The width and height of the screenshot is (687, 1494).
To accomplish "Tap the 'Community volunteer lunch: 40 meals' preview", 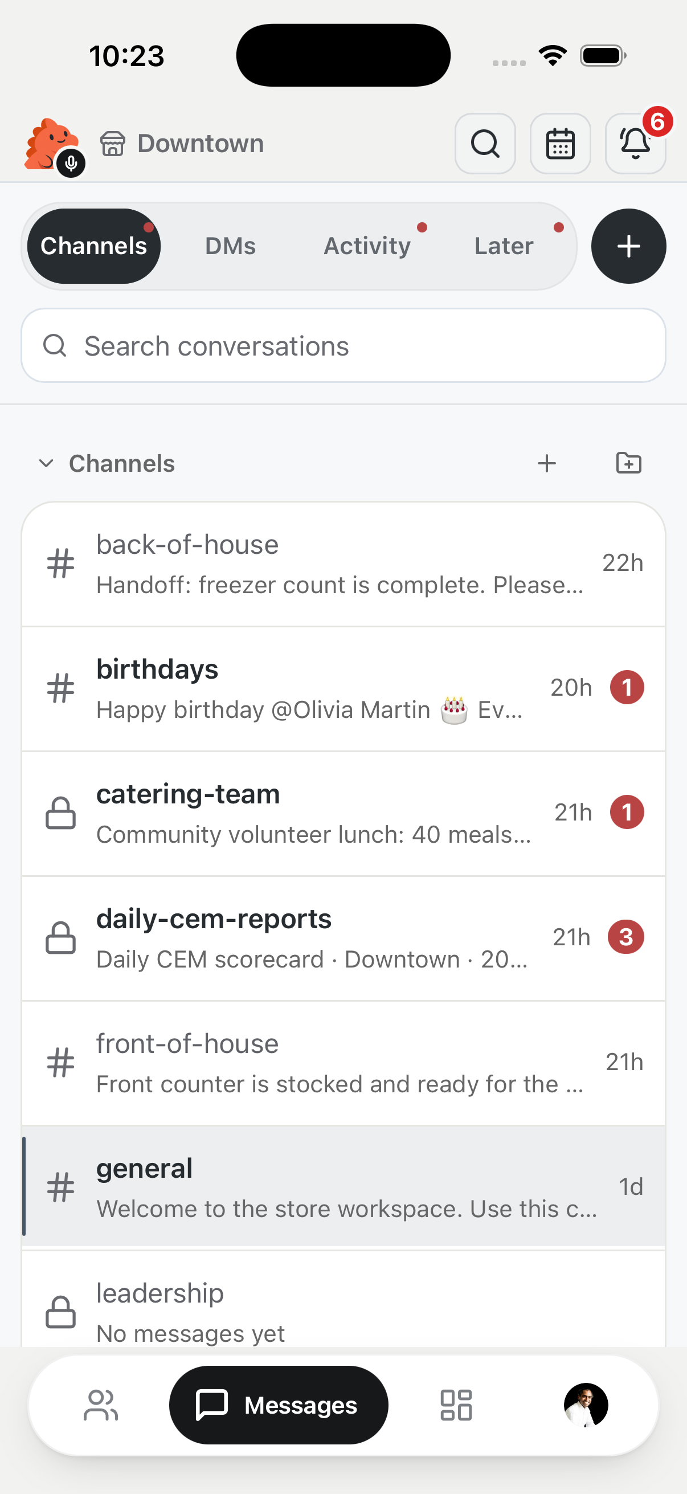I will [314, 834].
